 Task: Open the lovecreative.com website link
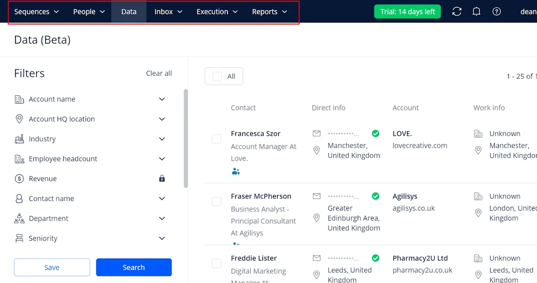pyautogui.click(x=420, y=145)
